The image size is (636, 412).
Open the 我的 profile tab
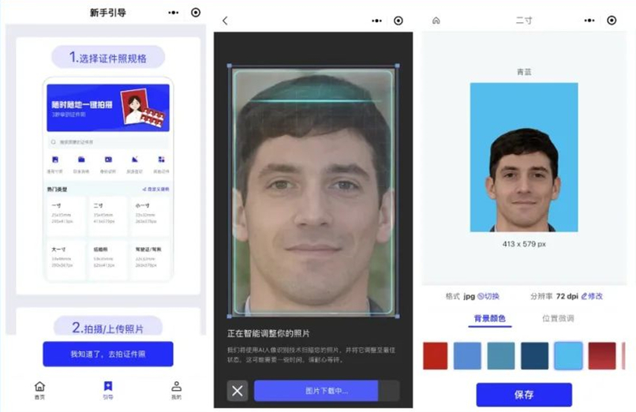176,390
